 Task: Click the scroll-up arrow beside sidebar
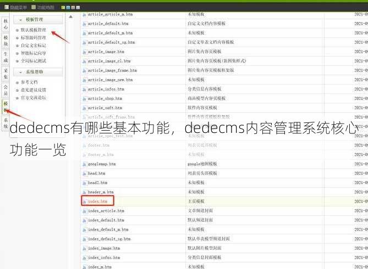coord(70,16)
